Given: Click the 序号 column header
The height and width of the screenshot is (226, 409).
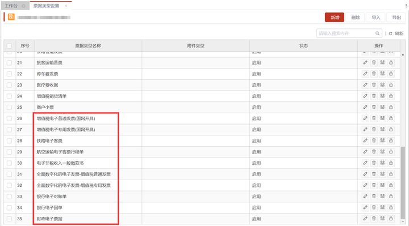Looking at the screenshot, I should pyautogui.click(x=25, y=46).
